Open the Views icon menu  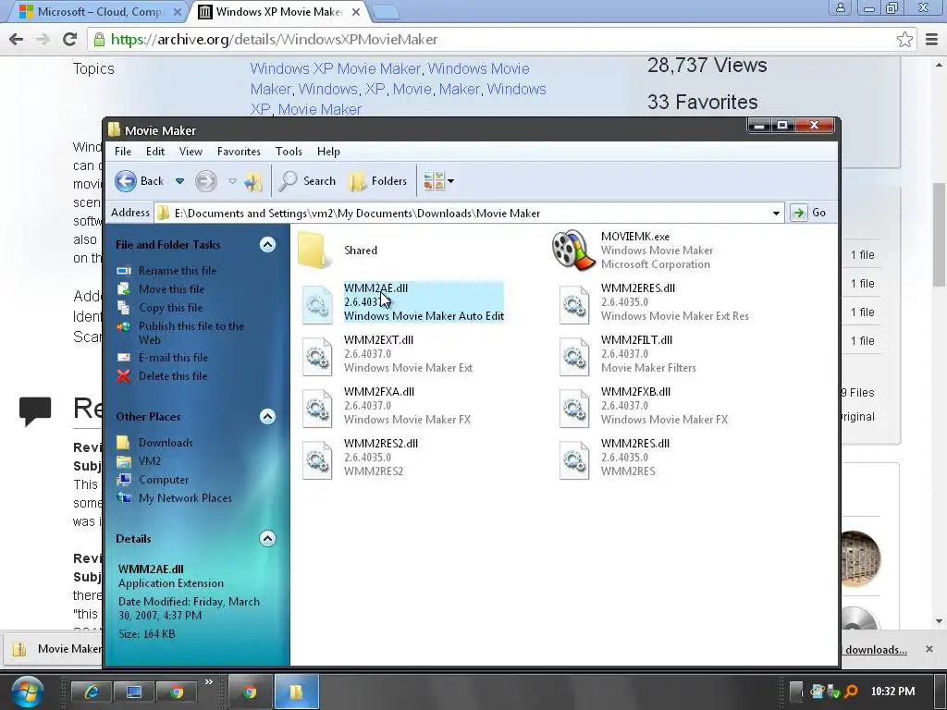(438, 180)
